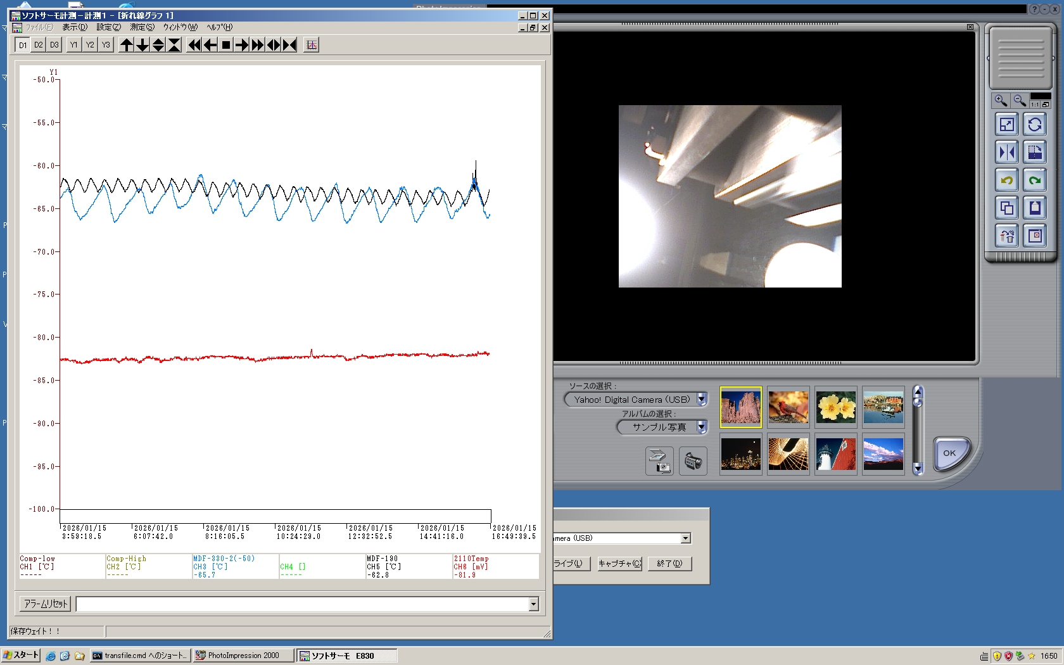
Task: Open the 設定(Z) menu
Action: [108, 27]
